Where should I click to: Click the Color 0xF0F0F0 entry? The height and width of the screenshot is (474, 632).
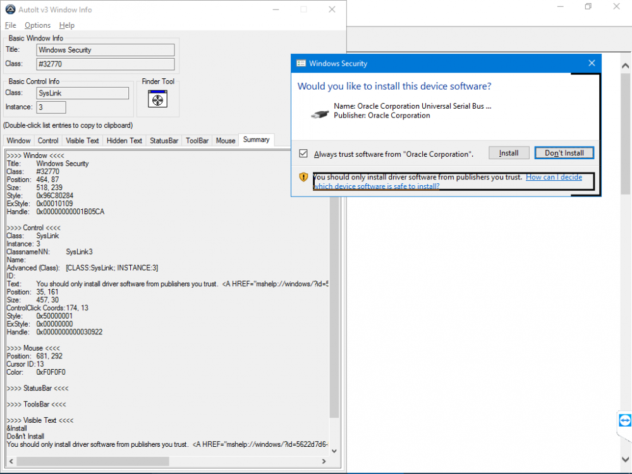(36, 372)
